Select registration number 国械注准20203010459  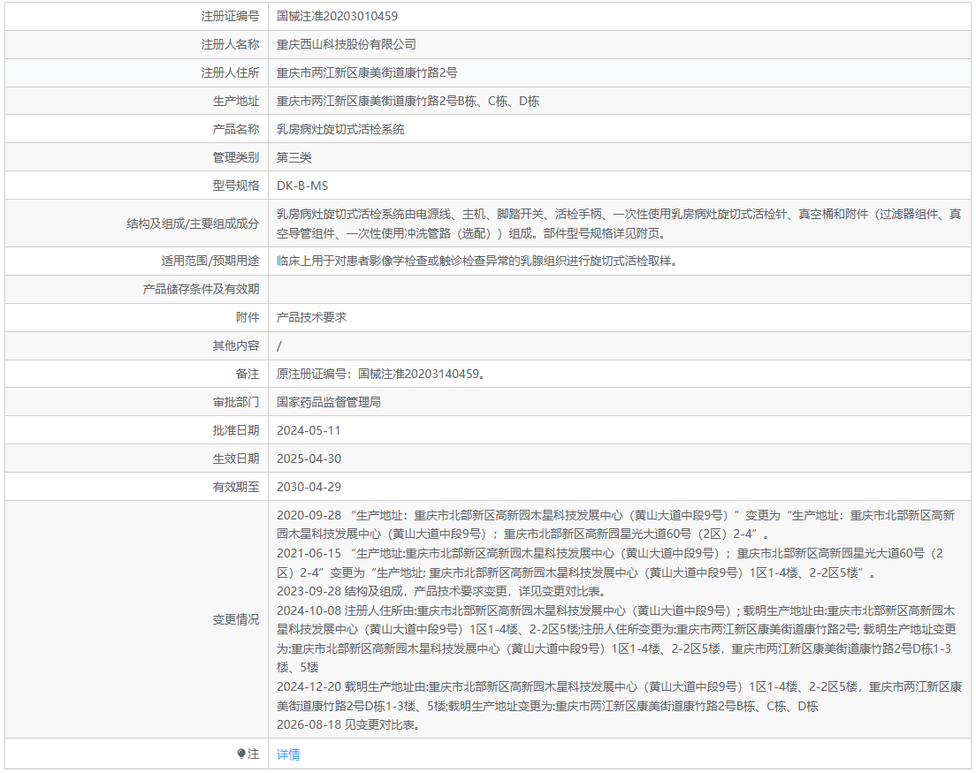coord(337,16)
